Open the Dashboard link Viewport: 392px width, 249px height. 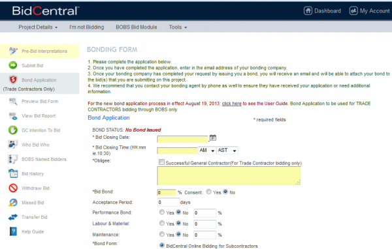327,11
